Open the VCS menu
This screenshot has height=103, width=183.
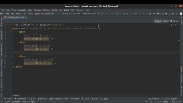coord(72,10)
